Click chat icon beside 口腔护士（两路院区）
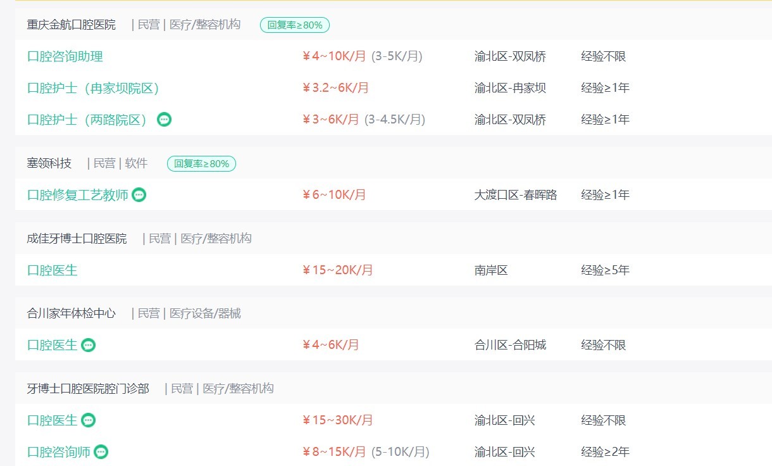 164,119
